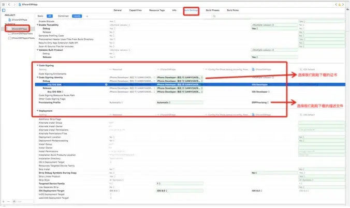350x208 pixels.
Task: Click the sidebar Filter text field
Action: click(23, 201)
